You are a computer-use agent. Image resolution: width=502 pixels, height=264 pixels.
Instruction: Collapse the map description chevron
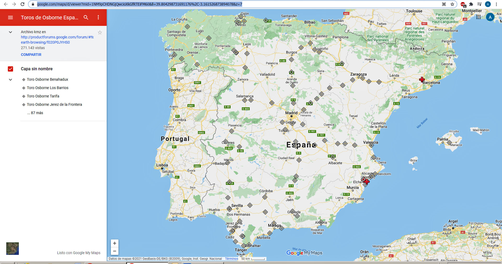coord(10,32)
